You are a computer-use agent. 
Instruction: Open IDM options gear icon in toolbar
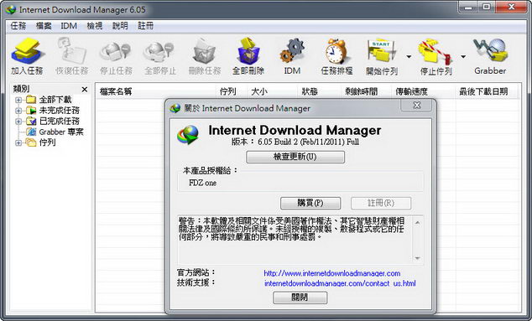click(292, 51)
